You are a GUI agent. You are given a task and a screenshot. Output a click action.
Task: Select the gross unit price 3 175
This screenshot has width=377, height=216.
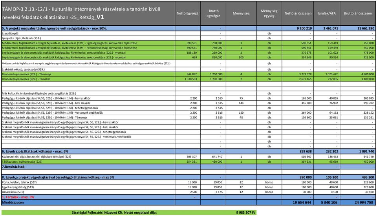point(219,192)
